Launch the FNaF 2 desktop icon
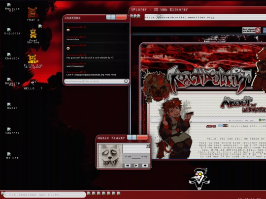 tap(33, 14)
